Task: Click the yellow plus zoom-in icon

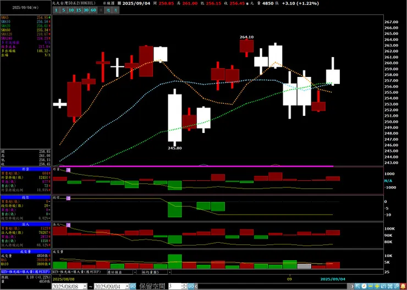Action: pyautogui.click(x=377, y=286)
